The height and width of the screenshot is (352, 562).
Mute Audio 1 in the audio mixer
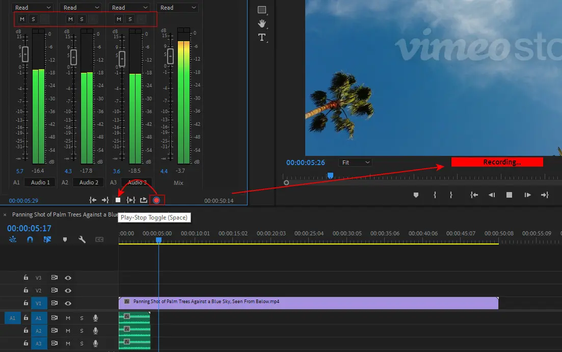(x=22, y=19)
